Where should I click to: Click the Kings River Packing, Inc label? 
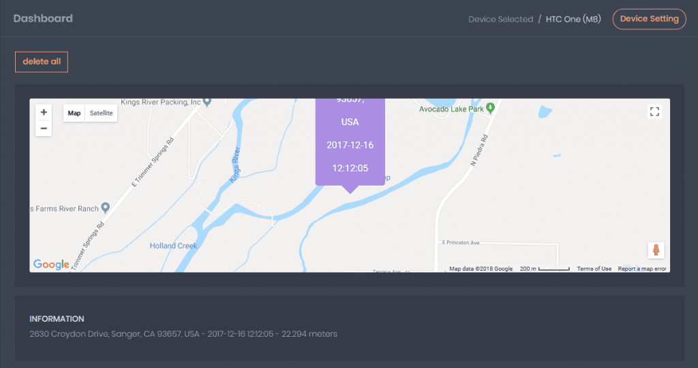coord(161,102)
